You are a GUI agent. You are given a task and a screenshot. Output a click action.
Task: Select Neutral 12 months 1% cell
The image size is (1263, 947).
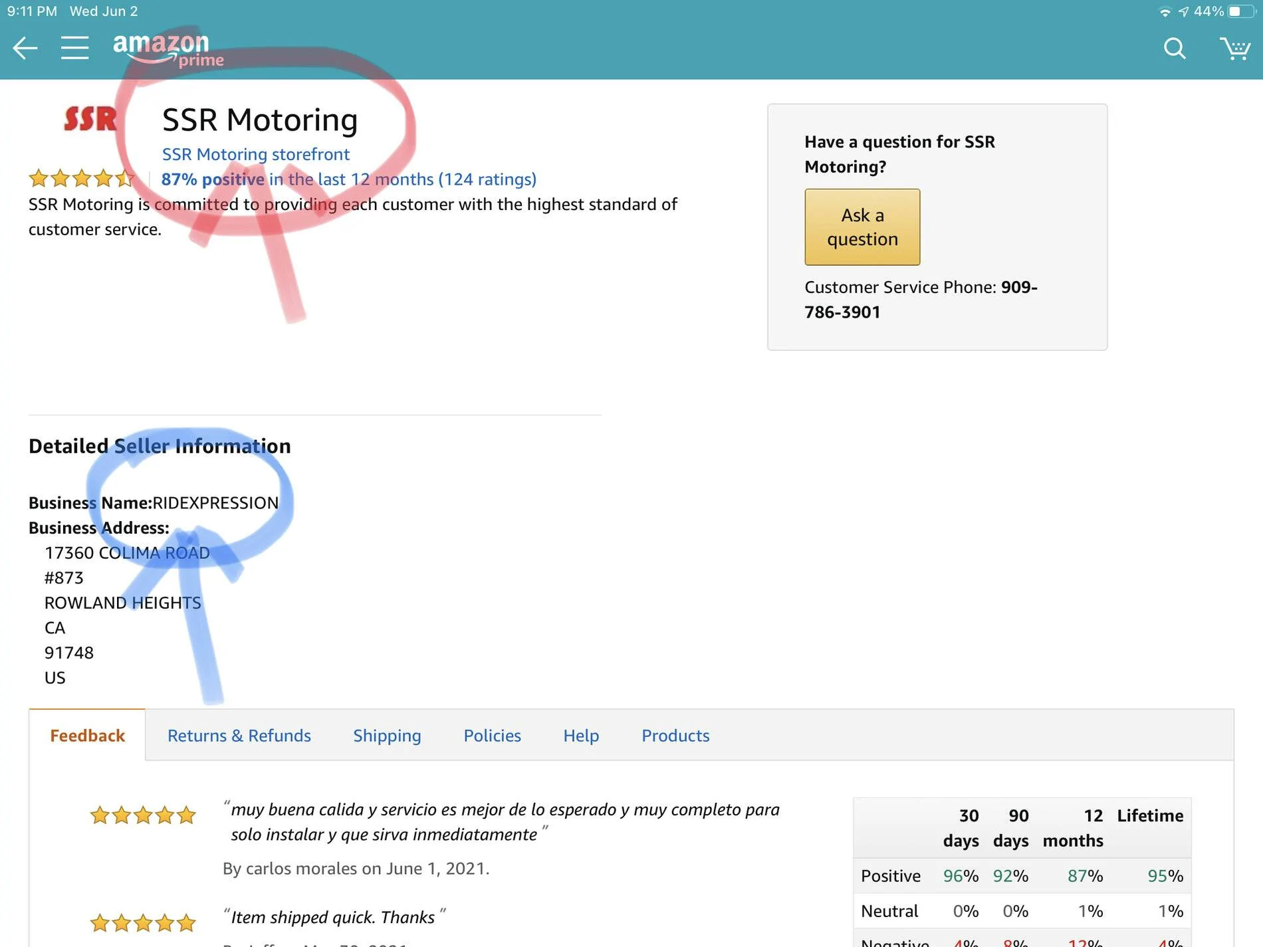coord(1090,911)
